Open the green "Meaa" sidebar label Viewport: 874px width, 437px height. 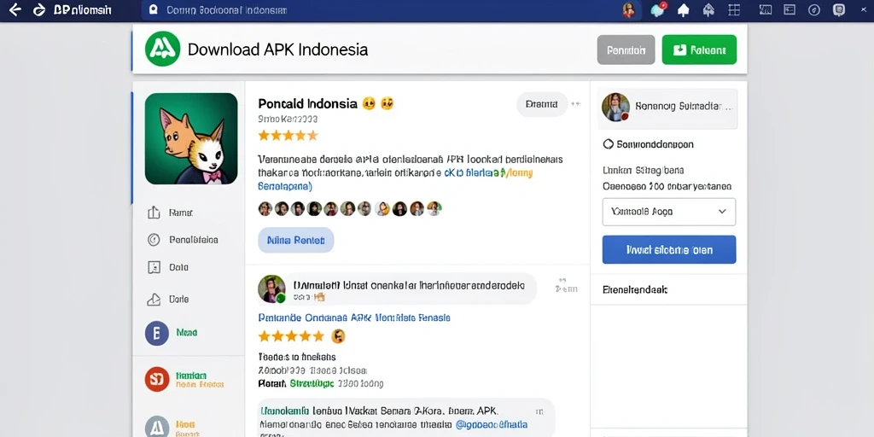(x=187, y=333)
